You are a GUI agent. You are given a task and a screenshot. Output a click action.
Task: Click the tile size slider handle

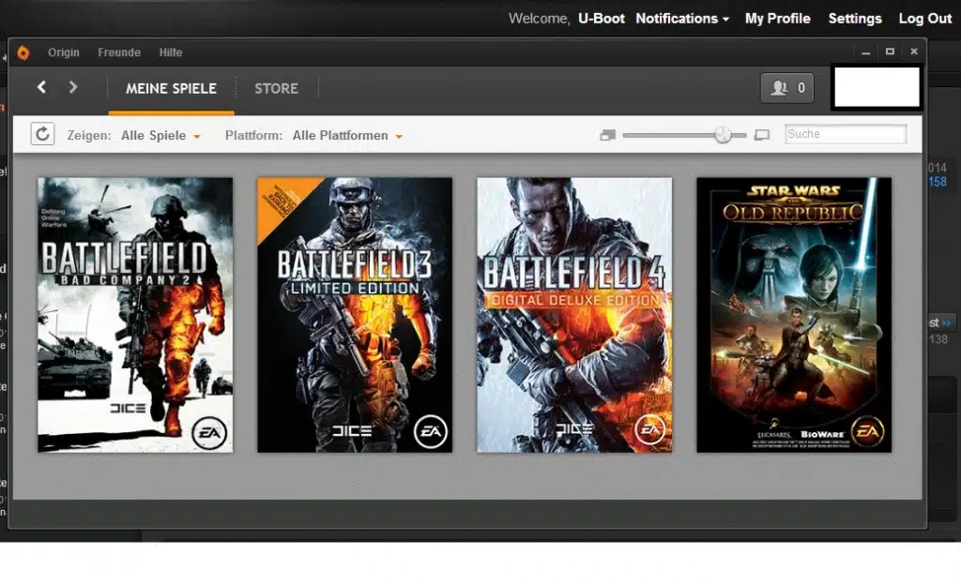723,135
